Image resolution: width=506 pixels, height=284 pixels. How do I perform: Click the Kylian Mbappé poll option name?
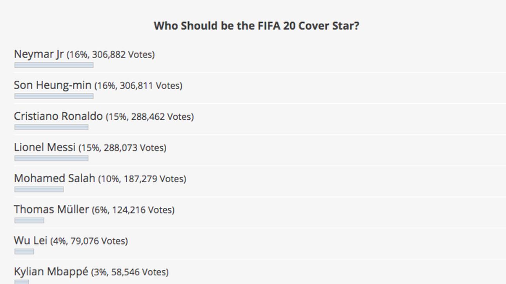click(x=51, y=271)
